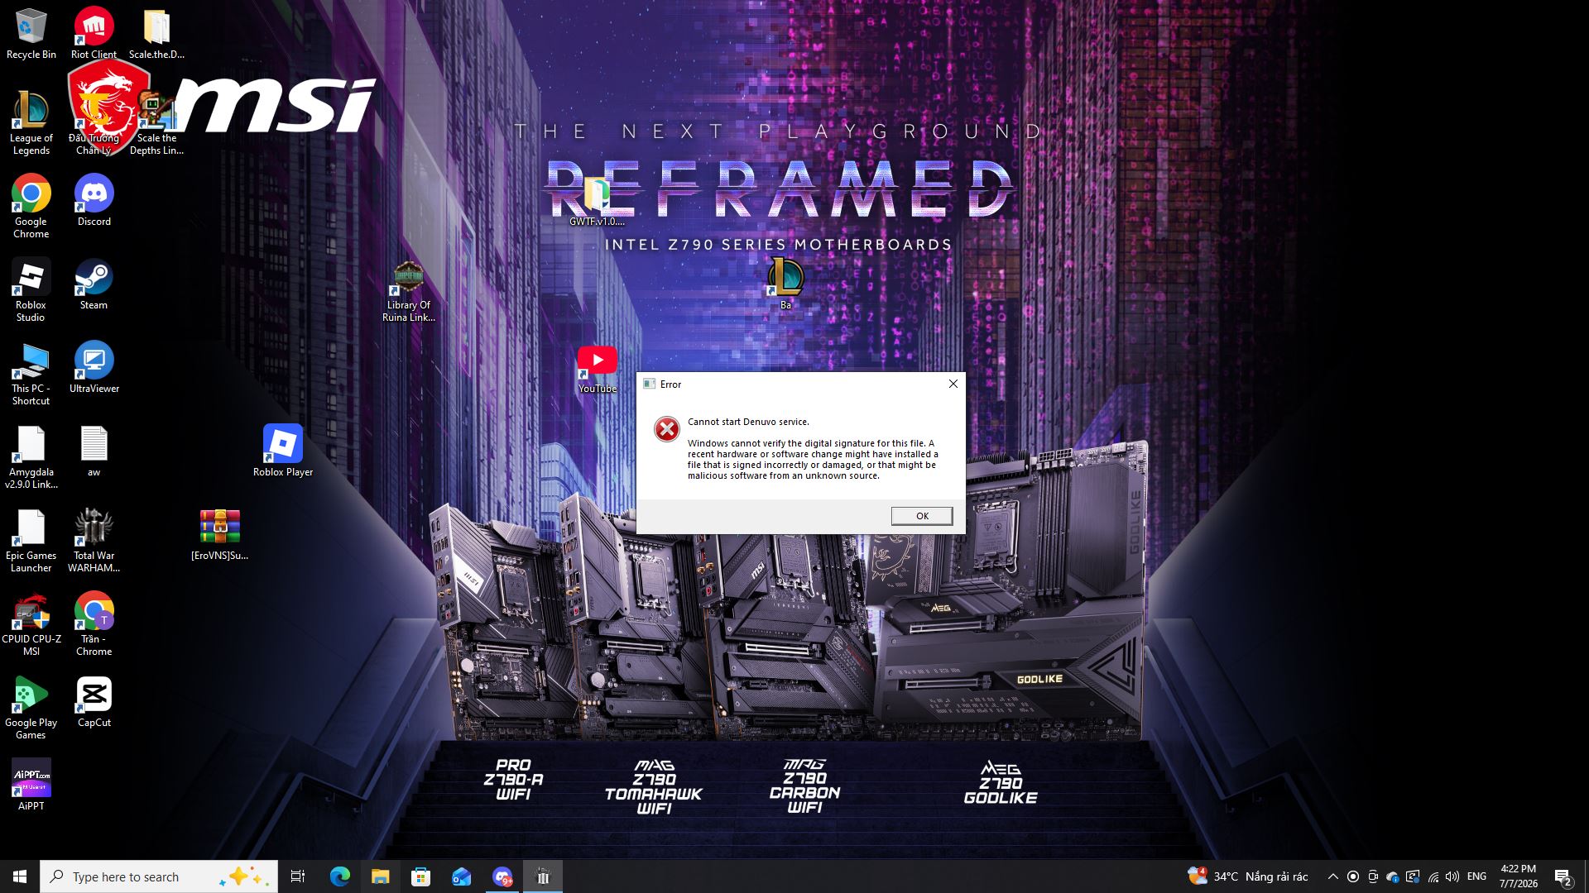Image resolution: width=1589 pixels, height=893 pixels.
Task: Open the Action Center notifications
Action: point(1563,876)
